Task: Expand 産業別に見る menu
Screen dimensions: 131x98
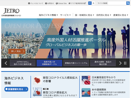Action: coord(121,15)
